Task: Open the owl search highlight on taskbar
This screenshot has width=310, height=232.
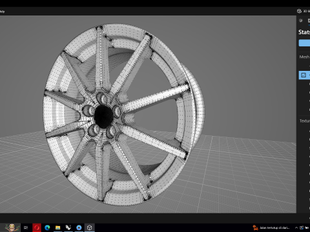Action: 12,227
